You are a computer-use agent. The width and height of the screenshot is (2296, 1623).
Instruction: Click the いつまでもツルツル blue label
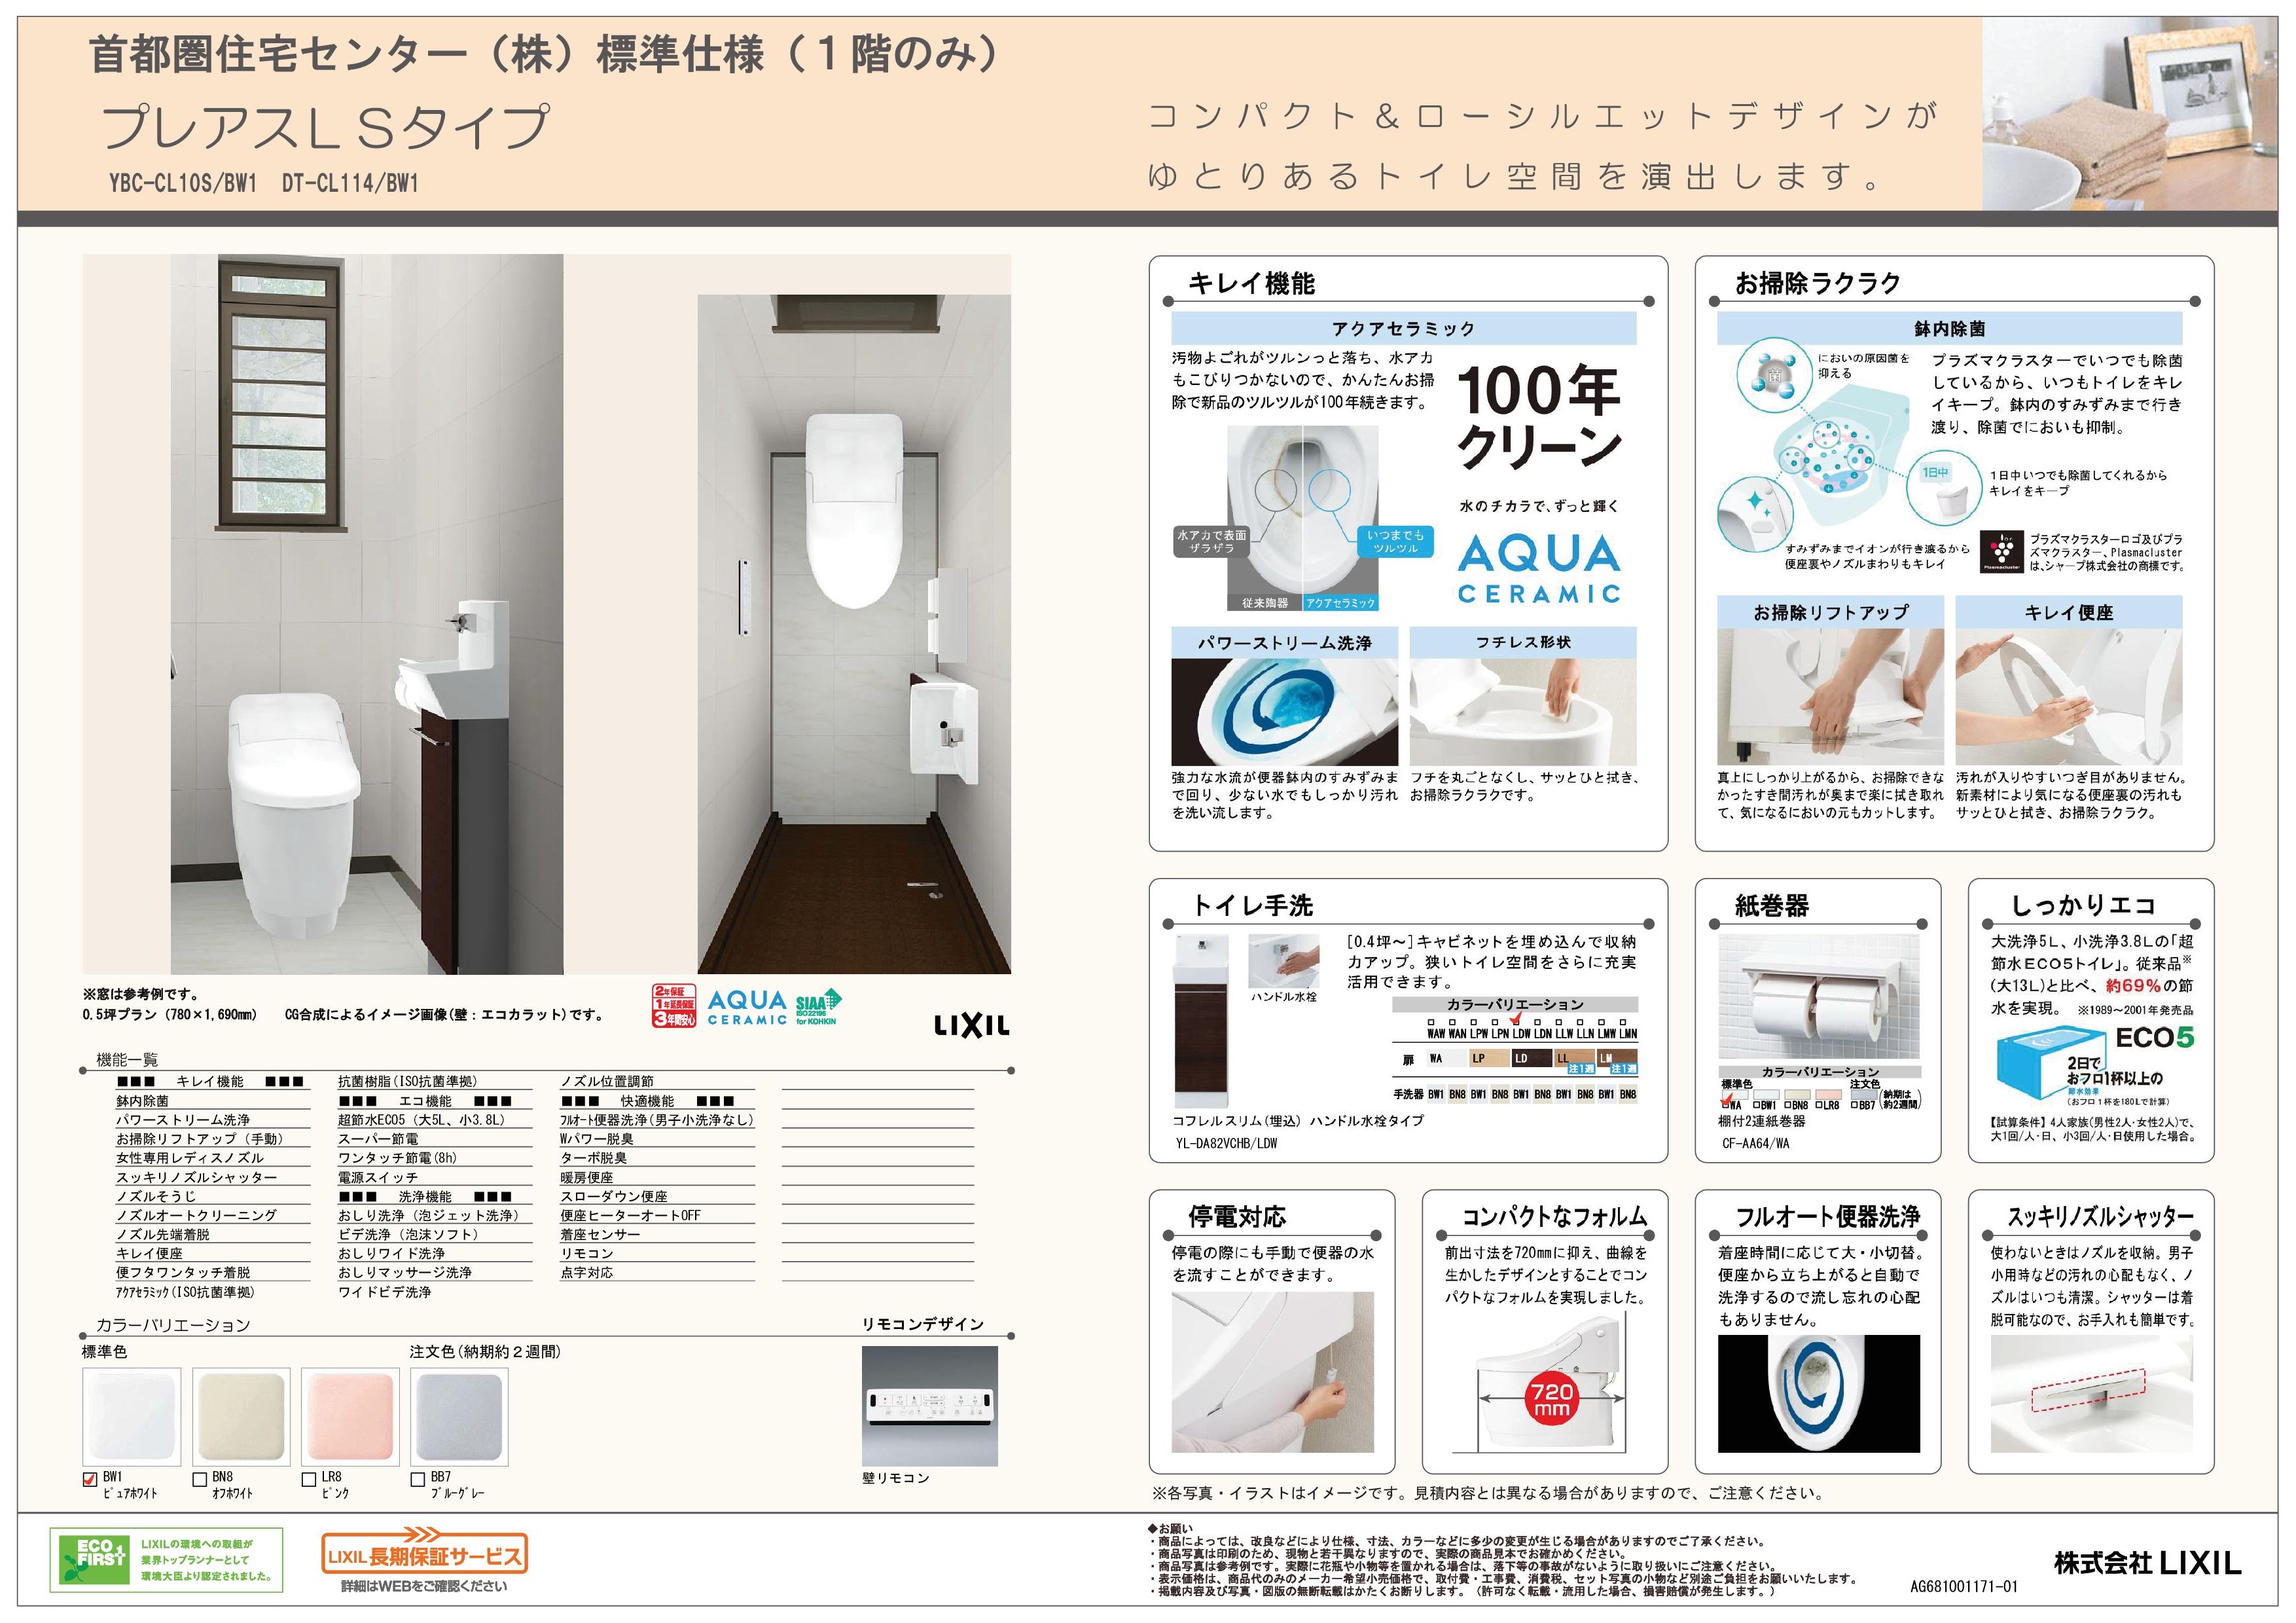[1395, 541]
